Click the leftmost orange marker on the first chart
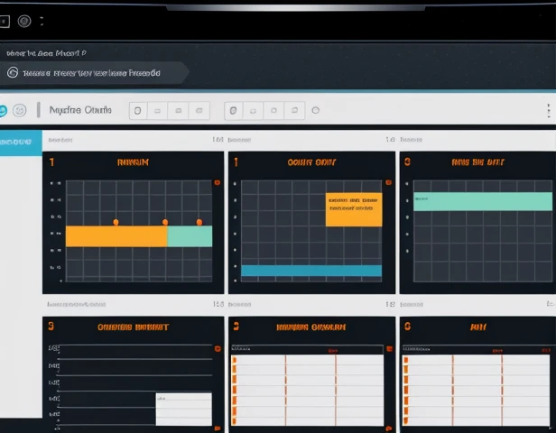The width and height of the screenshot is (556, 433). pyautogui.click(x=116, y=221)
